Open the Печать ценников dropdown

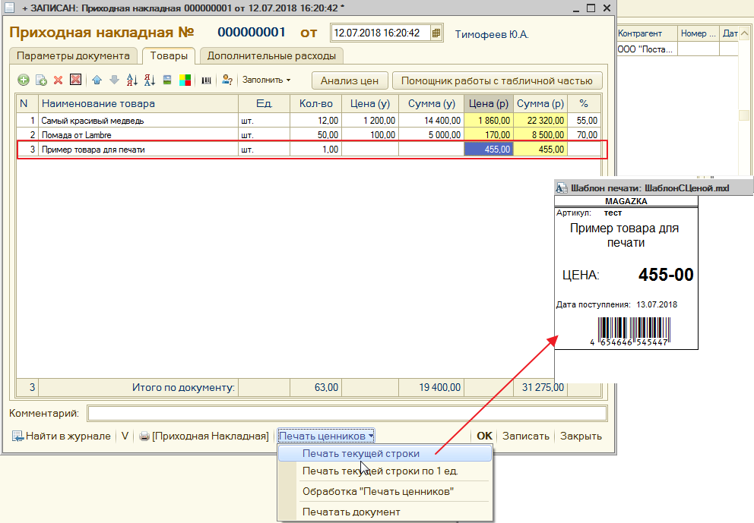pos(326,436)
